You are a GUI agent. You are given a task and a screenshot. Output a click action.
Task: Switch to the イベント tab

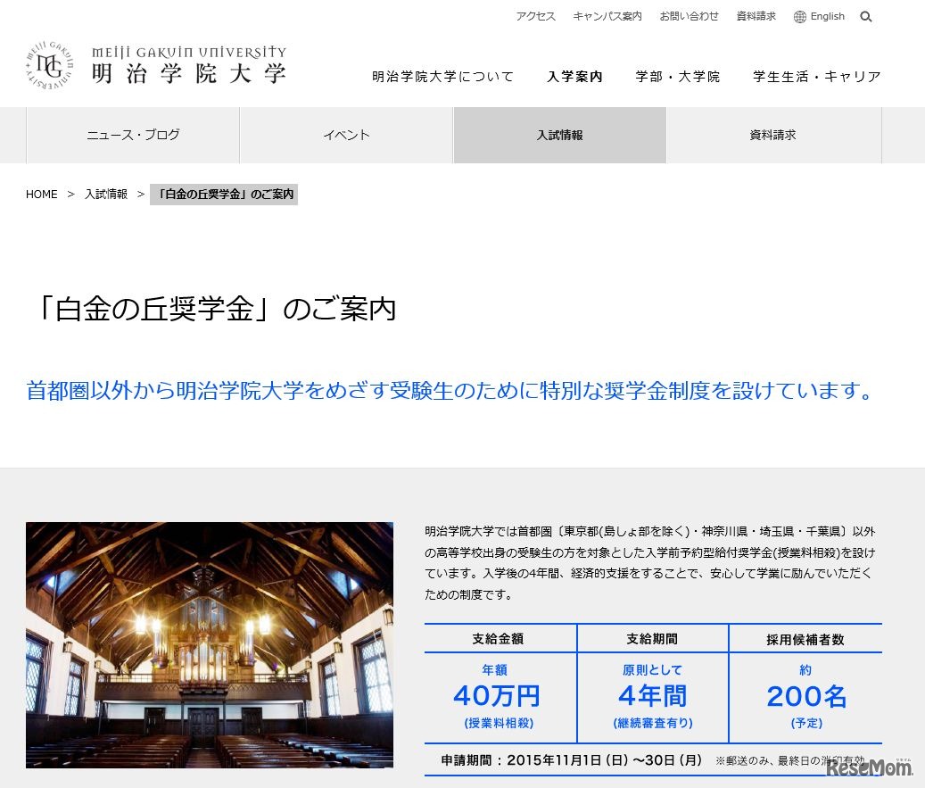(346, 135)
